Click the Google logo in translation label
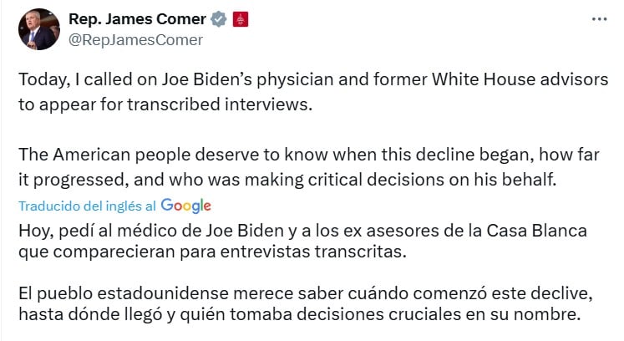Viewport: 624px width, 341px height. pyautogui.click(x=185, y=205)
